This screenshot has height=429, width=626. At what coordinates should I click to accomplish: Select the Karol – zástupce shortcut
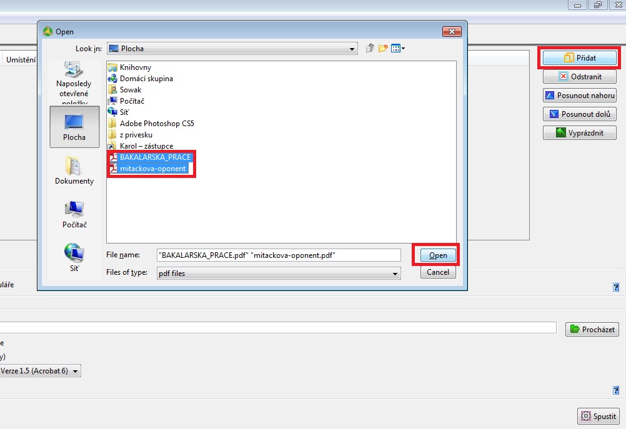141,145
